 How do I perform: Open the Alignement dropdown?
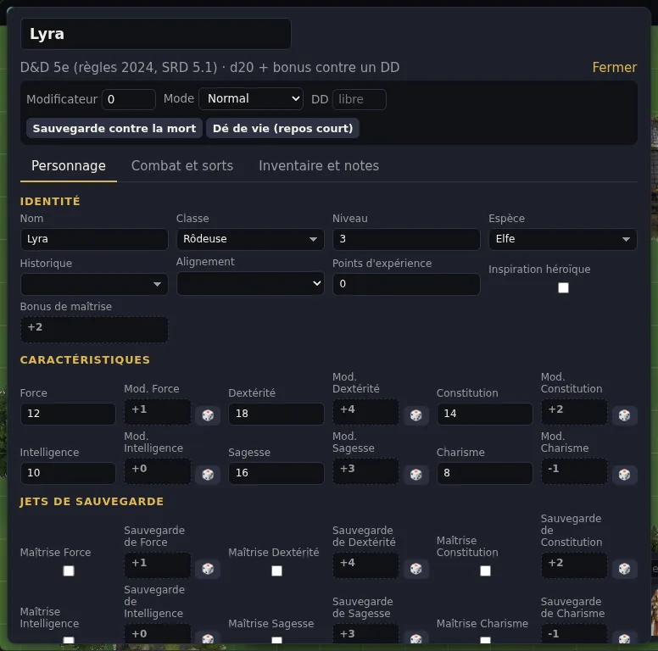[250, 283]
